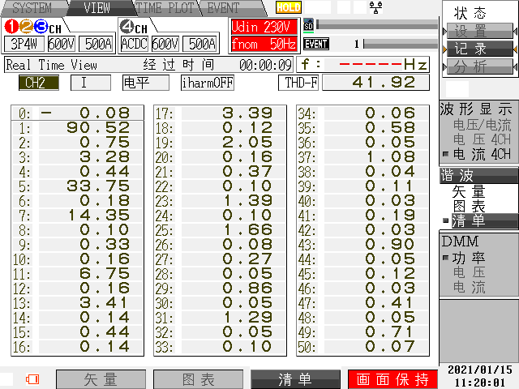Select 电流 4CH waveform display
Viewport: 519px width, 389px height.
point(482,154)
